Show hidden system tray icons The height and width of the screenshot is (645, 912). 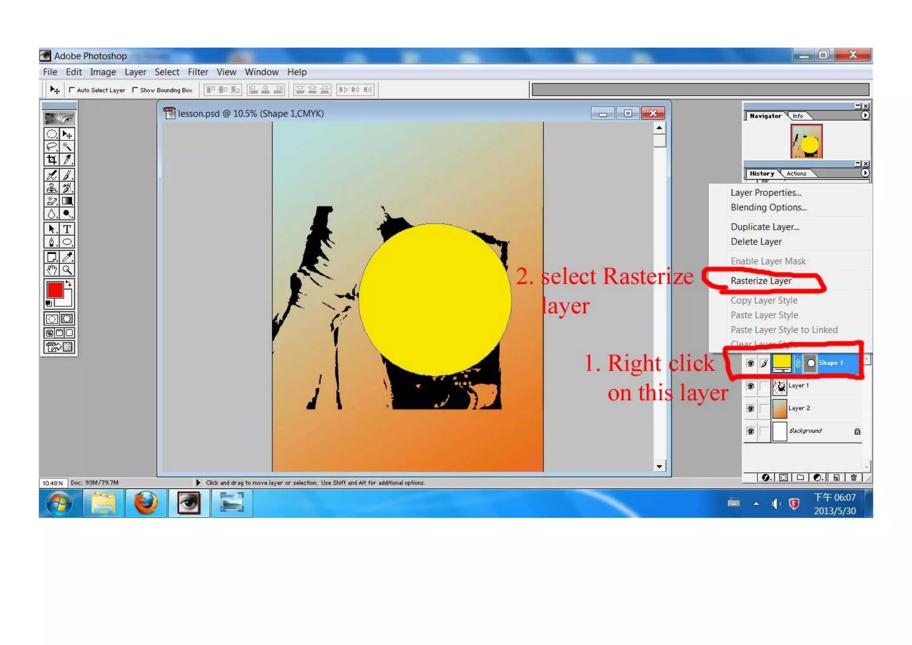click(756, 504)
